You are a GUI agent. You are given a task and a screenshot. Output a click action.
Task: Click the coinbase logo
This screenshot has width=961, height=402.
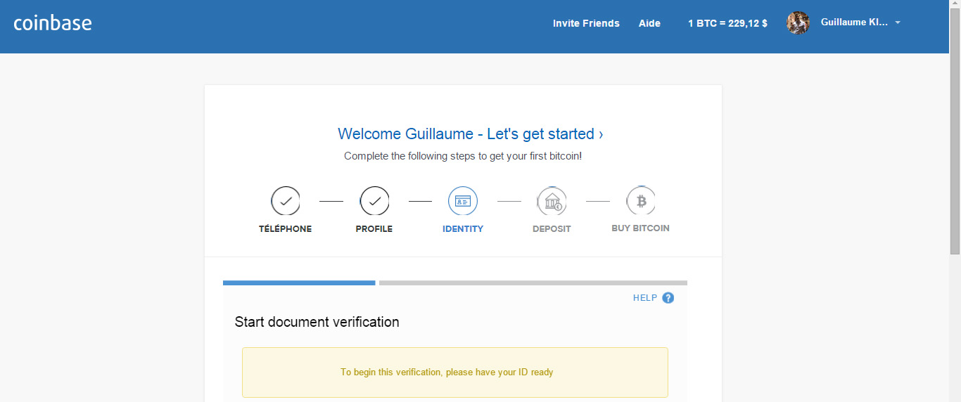(x=53, y=22)
